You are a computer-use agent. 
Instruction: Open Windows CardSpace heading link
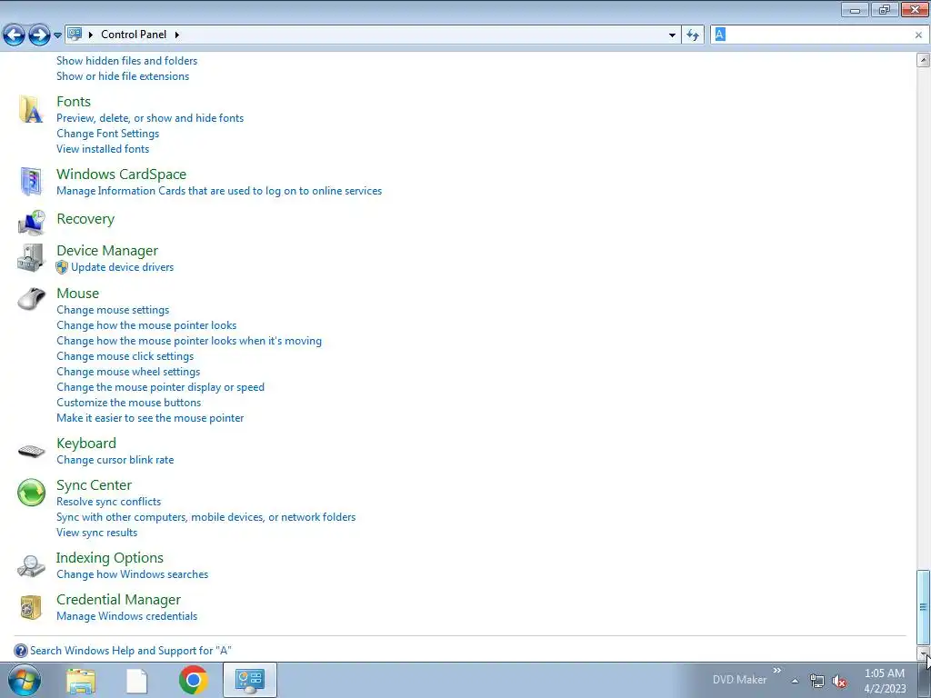click(x=121, y=174)
